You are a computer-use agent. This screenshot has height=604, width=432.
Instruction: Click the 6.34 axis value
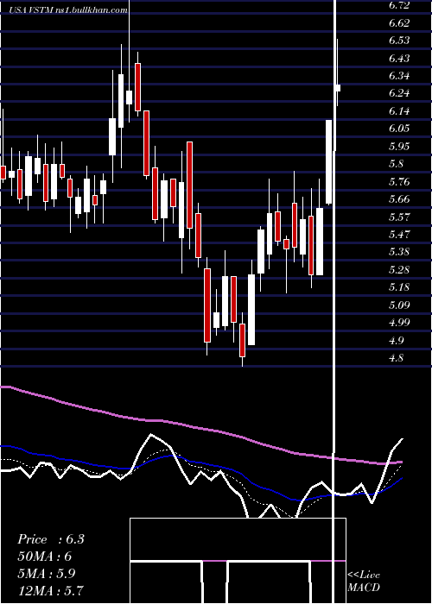point(399,76)
